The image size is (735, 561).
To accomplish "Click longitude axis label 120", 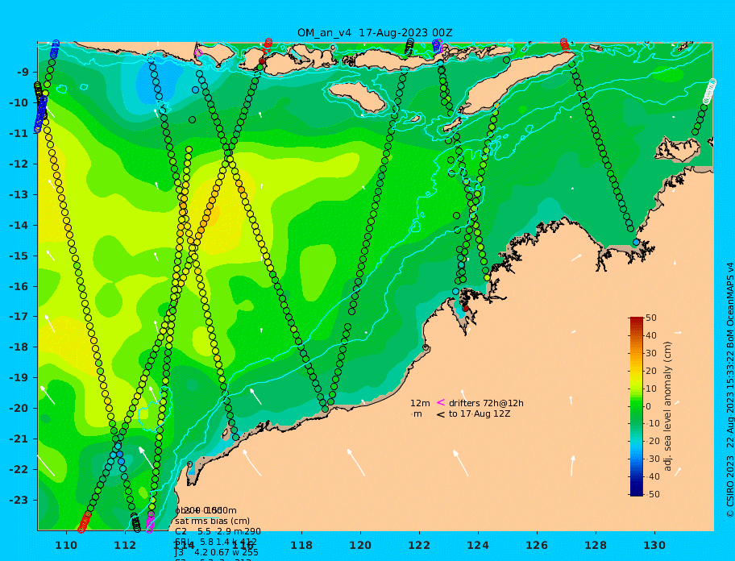I will tap(360, 545).
